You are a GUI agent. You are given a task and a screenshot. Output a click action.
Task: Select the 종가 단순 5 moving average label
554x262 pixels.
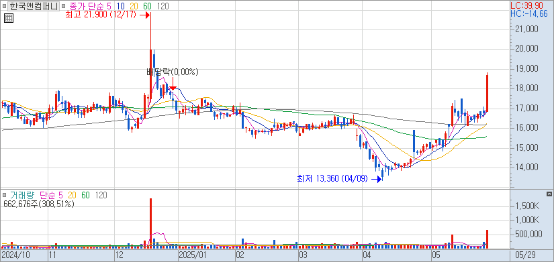coord(90,6)
